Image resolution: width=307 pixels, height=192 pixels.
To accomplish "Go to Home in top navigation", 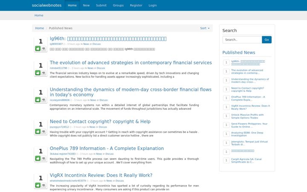I will point(72,6).
